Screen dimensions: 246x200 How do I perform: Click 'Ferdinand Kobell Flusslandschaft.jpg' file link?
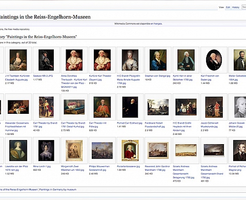click(x=155, y=125)
